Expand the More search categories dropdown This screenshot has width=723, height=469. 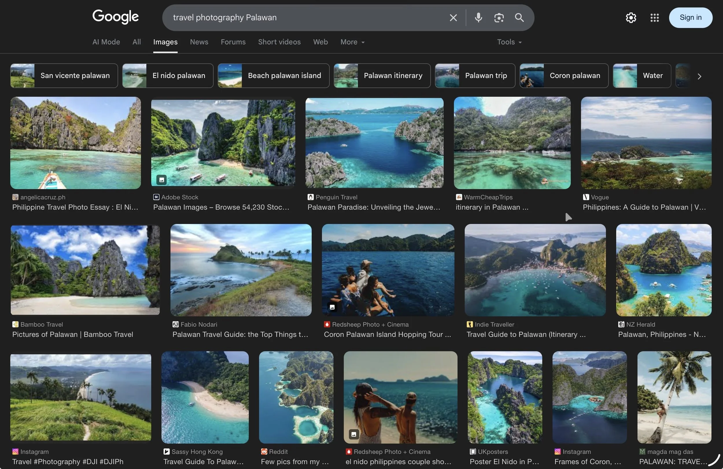click(352, 42)
